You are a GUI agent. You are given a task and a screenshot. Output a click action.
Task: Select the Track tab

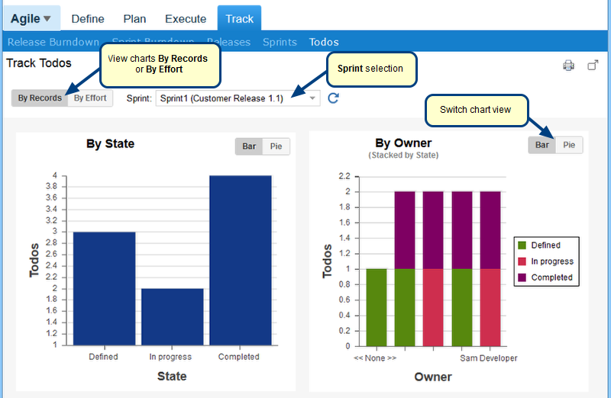coord(239,19)
